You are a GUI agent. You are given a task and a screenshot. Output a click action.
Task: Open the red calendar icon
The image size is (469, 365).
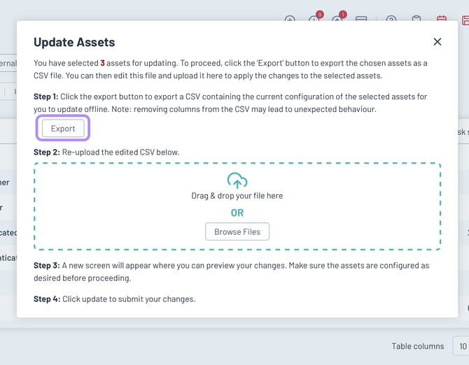pos(442,20)
